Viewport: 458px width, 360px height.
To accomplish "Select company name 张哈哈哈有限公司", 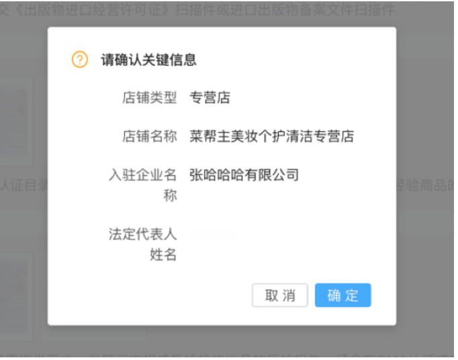I will pos(244,175).
